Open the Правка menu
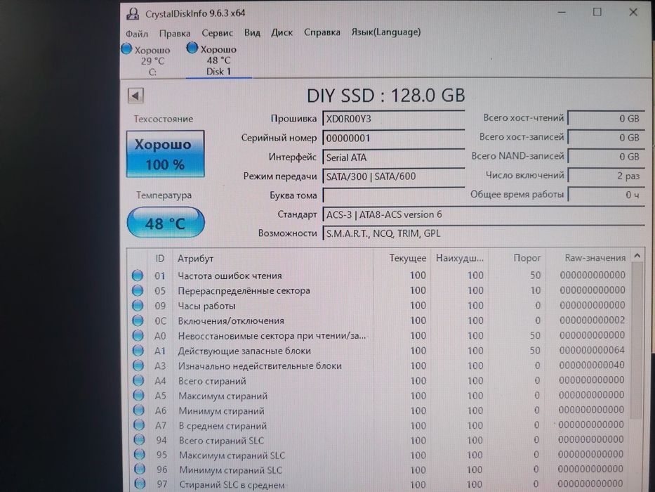Screen dimensions: 655x492 click(175, 33)
